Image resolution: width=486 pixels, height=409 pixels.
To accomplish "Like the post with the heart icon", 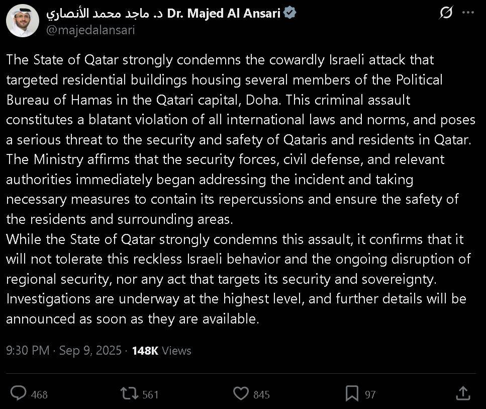I will (x=242, y=393).
